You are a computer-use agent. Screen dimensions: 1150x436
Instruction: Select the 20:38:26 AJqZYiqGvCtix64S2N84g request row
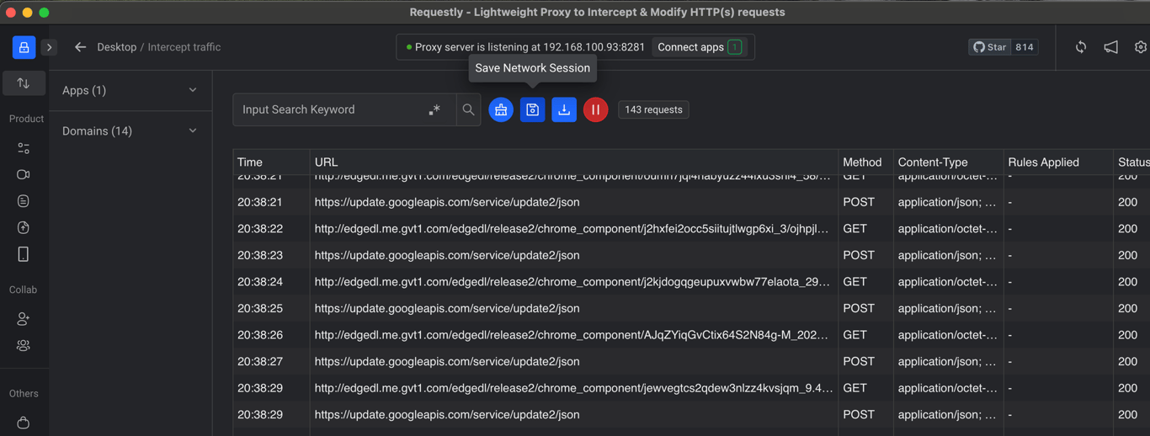(692, 335)
